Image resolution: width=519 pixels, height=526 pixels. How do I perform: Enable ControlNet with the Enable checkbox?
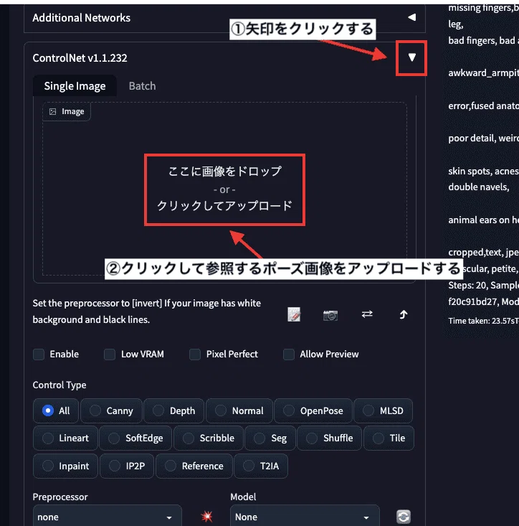click(x=39, y=354)
